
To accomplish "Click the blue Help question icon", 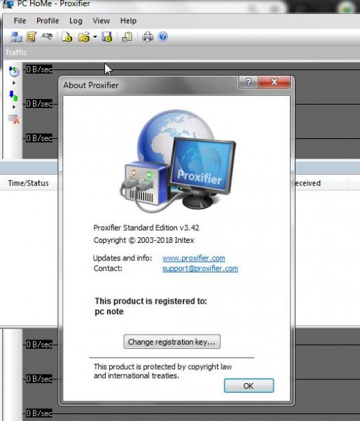I will 162,36.
